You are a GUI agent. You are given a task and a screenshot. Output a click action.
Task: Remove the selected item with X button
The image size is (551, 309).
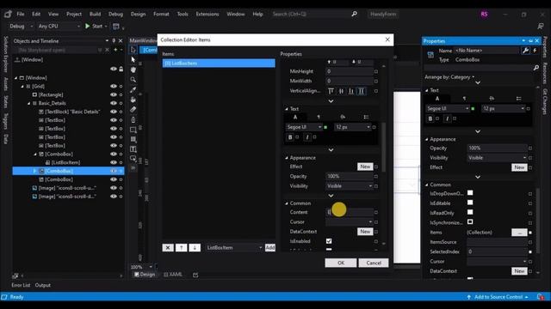coord(168,248)
